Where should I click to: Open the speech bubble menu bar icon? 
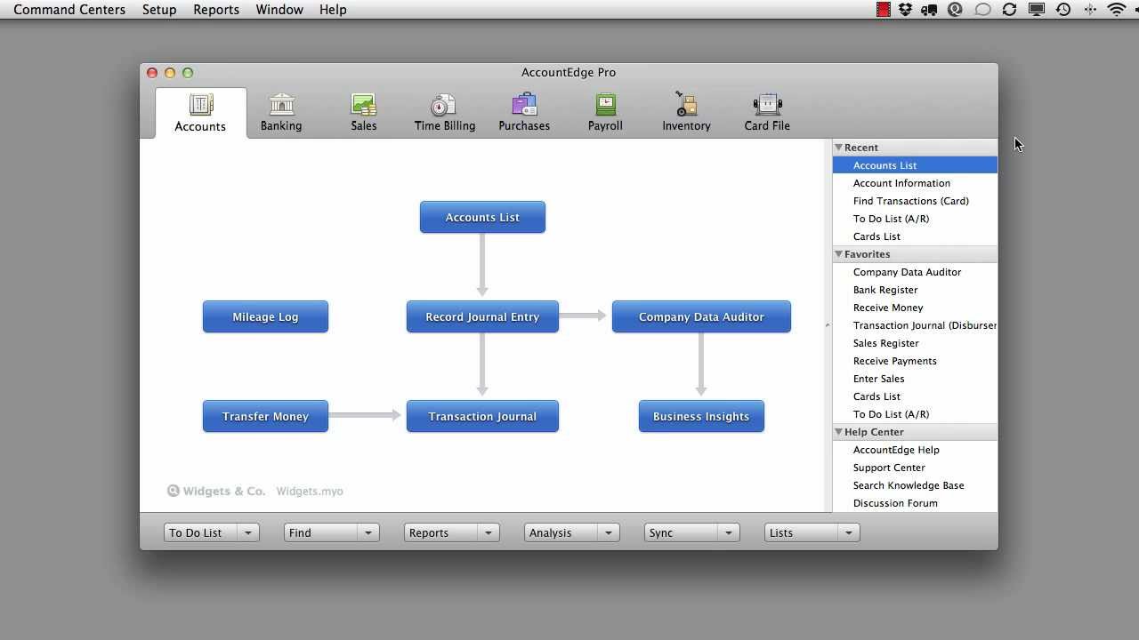(982, 10)
